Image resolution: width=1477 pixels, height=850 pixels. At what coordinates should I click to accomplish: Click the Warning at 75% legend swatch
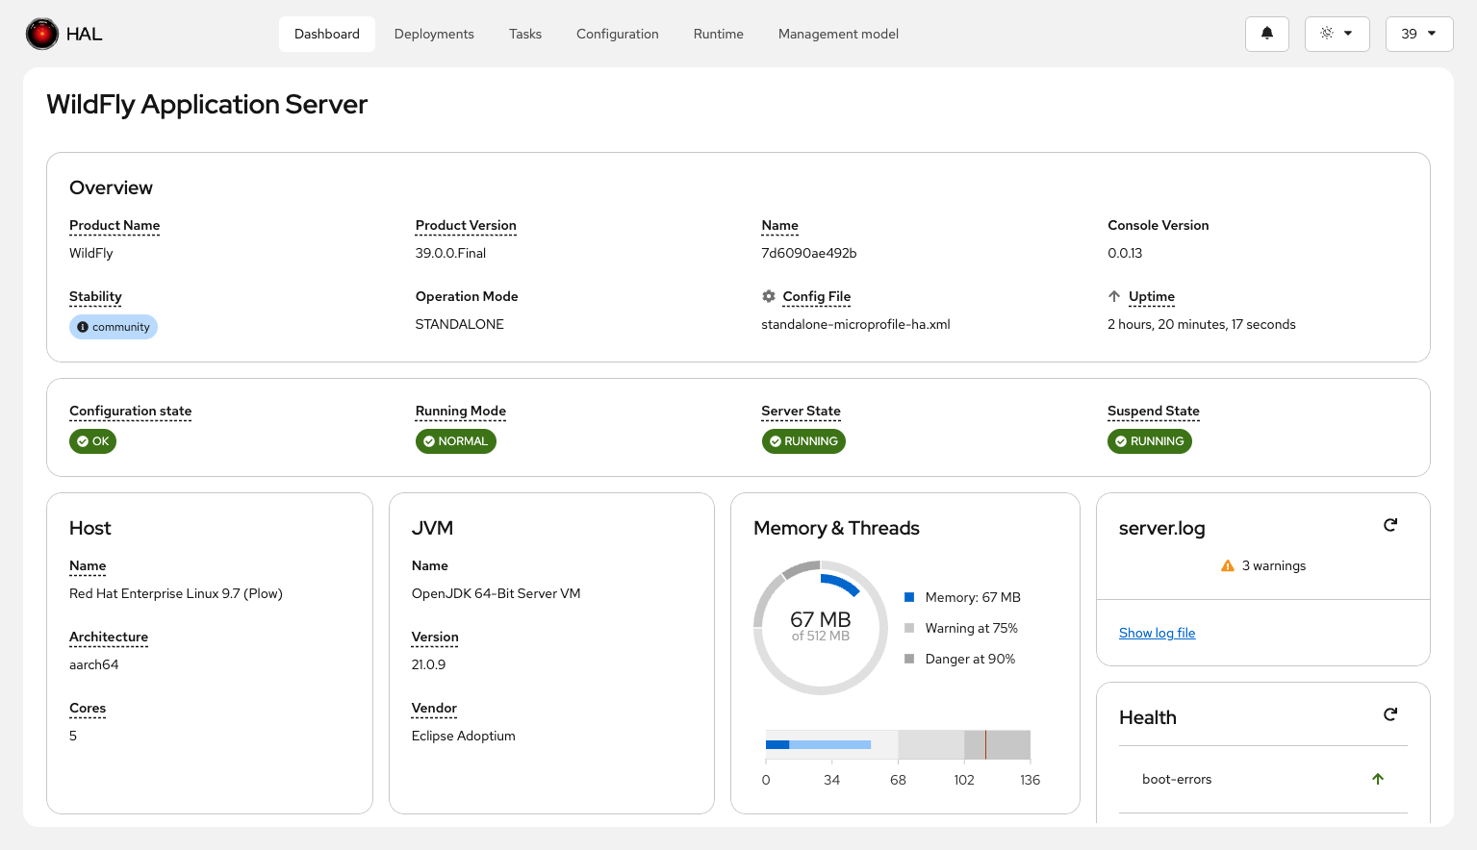[x=909, y=628]
